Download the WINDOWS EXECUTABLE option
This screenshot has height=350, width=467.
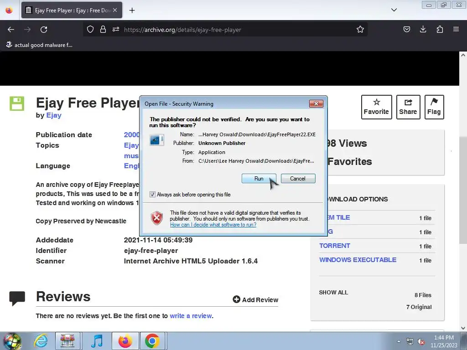click(358, 260)
